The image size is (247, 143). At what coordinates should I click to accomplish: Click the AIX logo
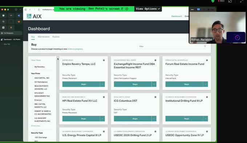[x=34, y=16]
